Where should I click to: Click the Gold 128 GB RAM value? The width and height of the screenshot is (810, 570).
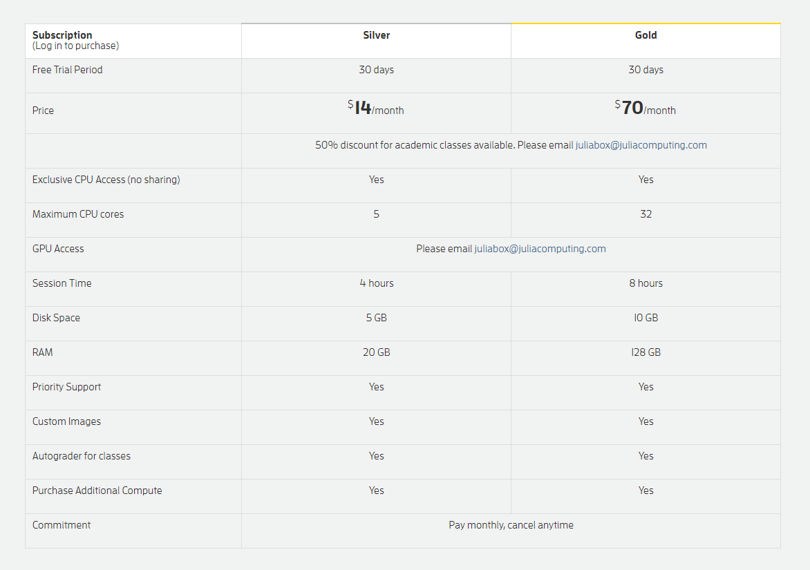pos(646,352)
